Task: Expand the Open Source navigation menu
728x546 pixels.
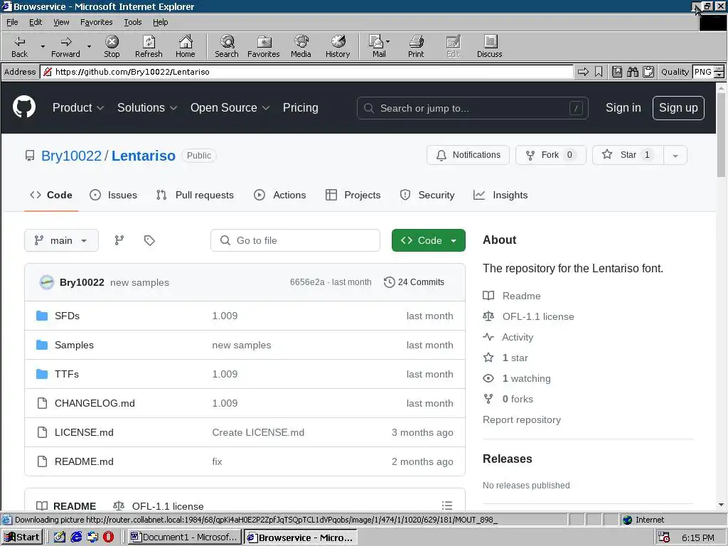Action: point(230,108)
